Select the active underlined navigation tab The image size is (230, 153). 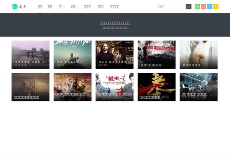click(40, 7)
